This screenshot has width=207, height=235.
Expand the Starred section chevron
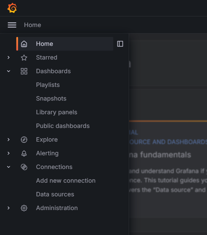[x=9, y=57]
